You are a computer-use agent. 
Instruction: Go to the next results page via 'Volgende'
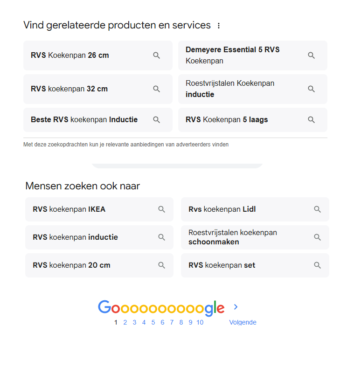click(243, 322)
